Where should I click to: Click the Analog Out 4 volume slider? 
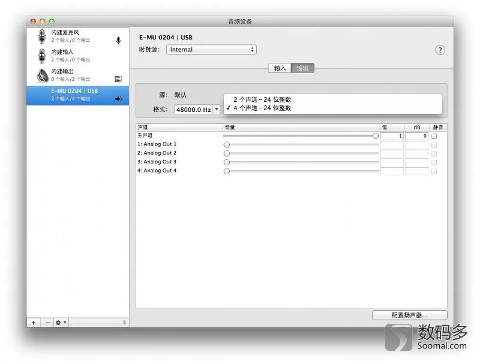click(301, 171)
